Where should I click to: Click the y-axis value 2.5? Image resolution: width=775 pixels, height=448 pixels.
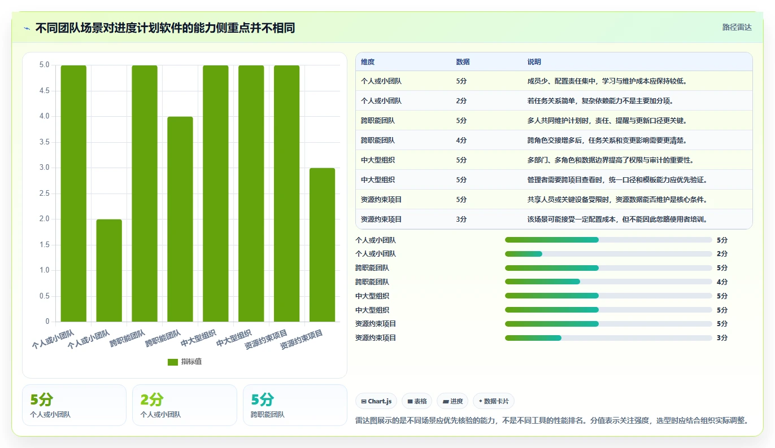[44, 194]
